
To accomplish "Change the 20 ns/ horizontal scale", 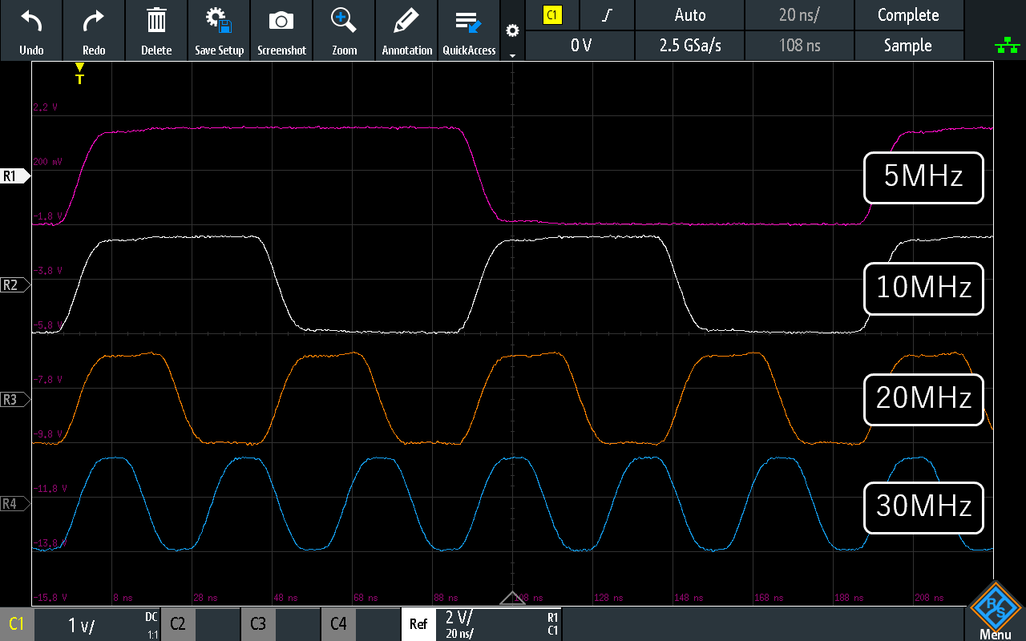I will [799, 15].
